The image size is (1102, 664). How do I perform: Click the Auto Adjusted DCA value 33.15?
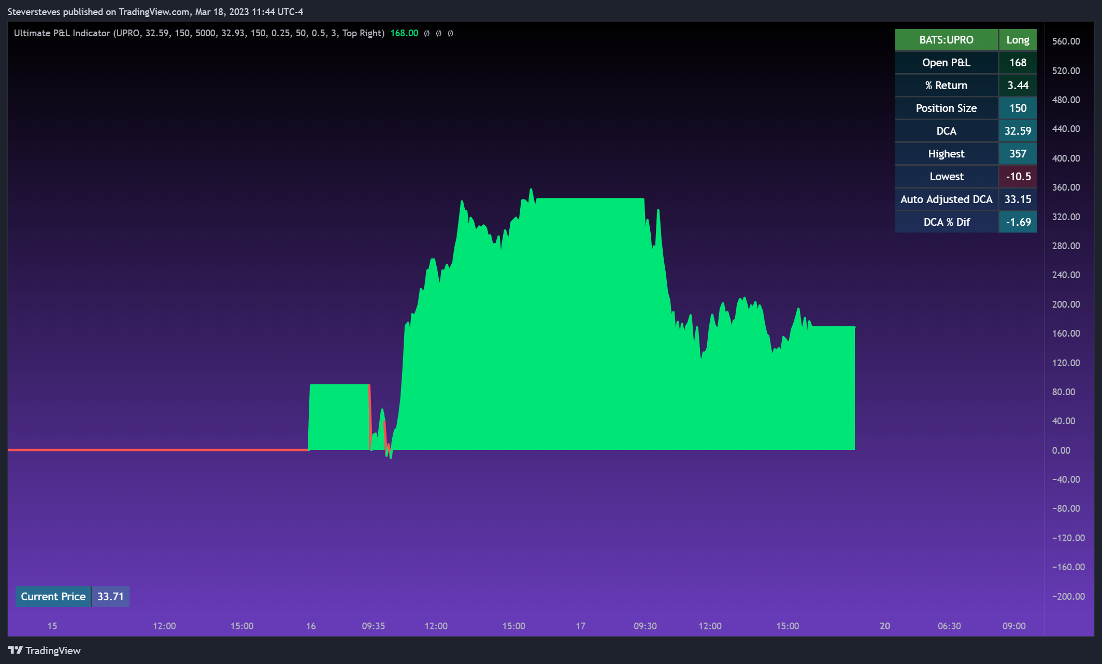click(x=1018, y=199)
